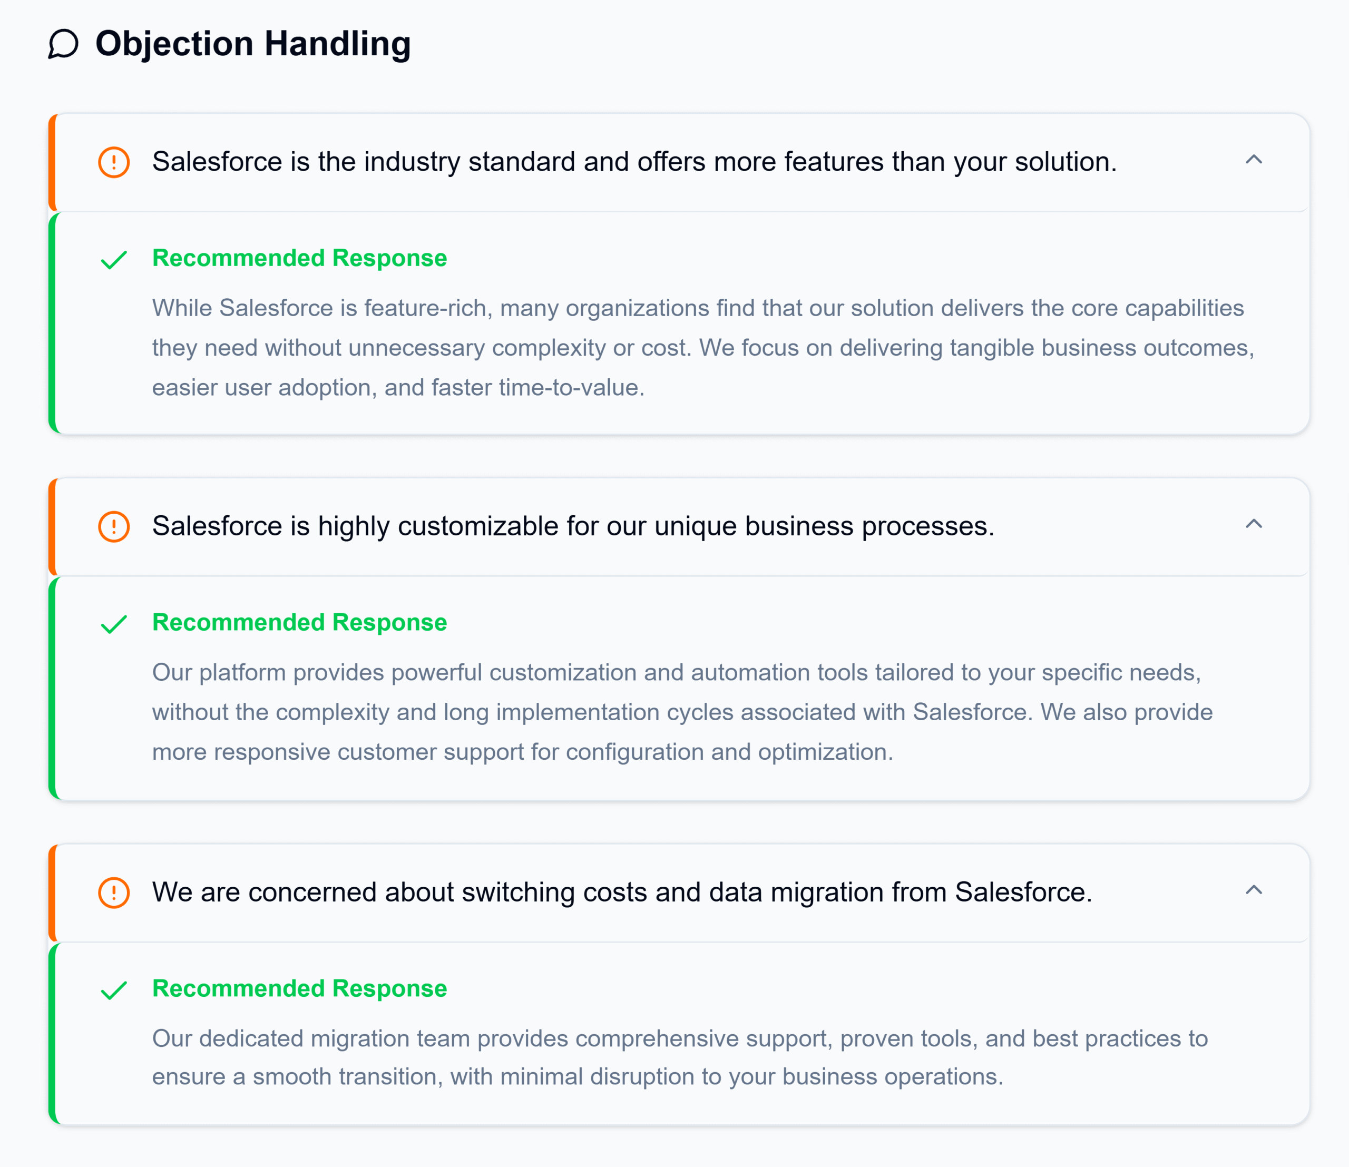The width and height of the screenshot is (1349, 1167).
Task: Click the orange accent bar on the first card
Action: (x=53, y=162)
